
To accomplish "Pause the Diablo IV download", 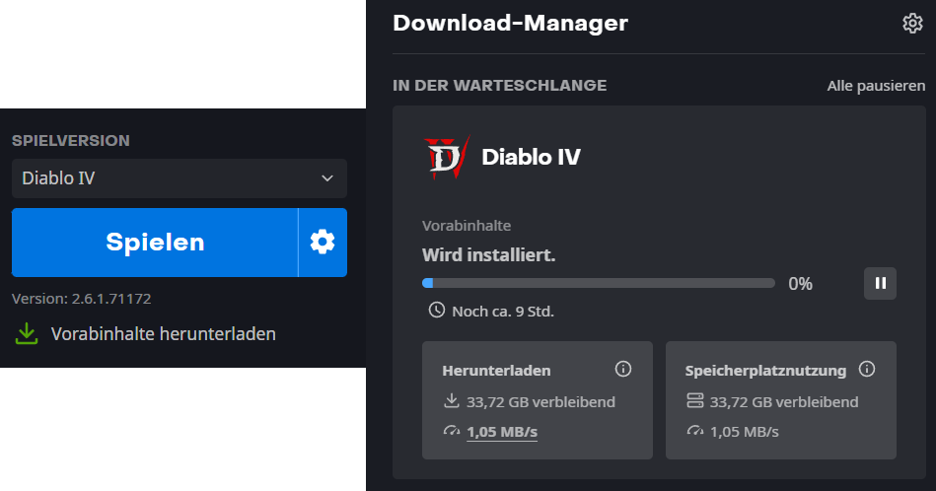I will 880,283.
